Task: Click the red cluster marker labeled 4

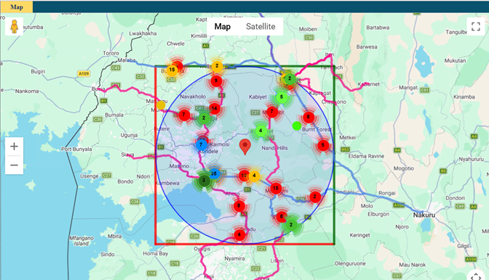Action: 239,234
